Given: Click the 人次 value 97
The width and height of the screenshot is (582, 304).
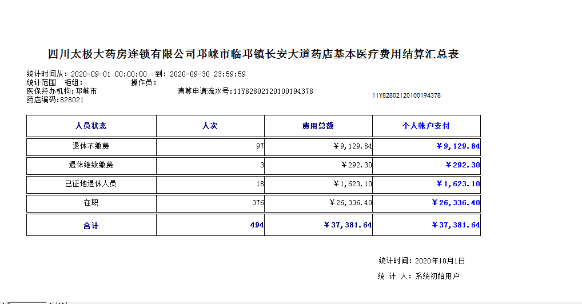Looking at the screenshot, I should point(260,146).
